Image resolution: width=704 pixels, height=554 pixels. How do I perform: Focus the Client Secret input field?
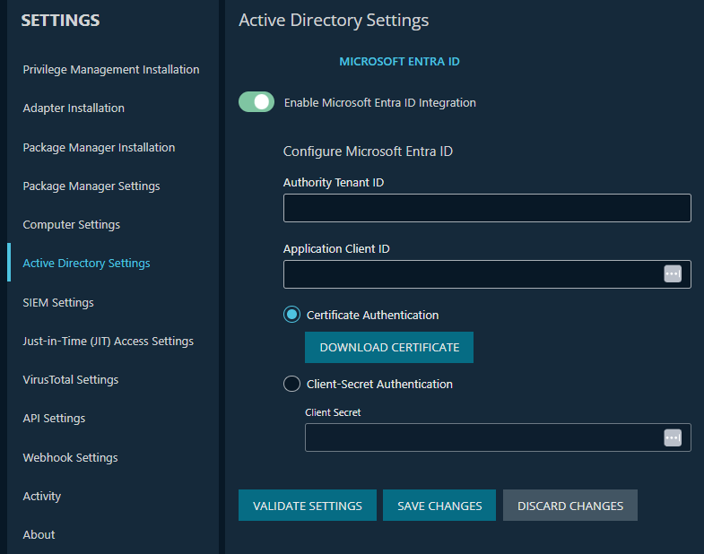click(x=498, y=437)
